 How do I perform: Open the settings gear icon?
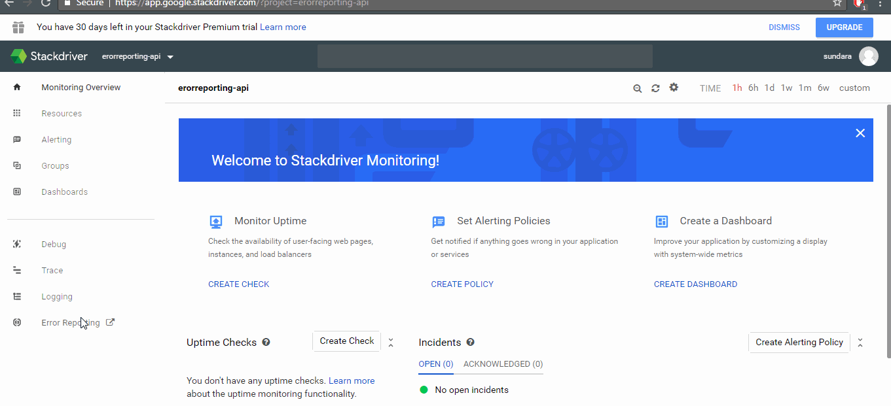674,88
